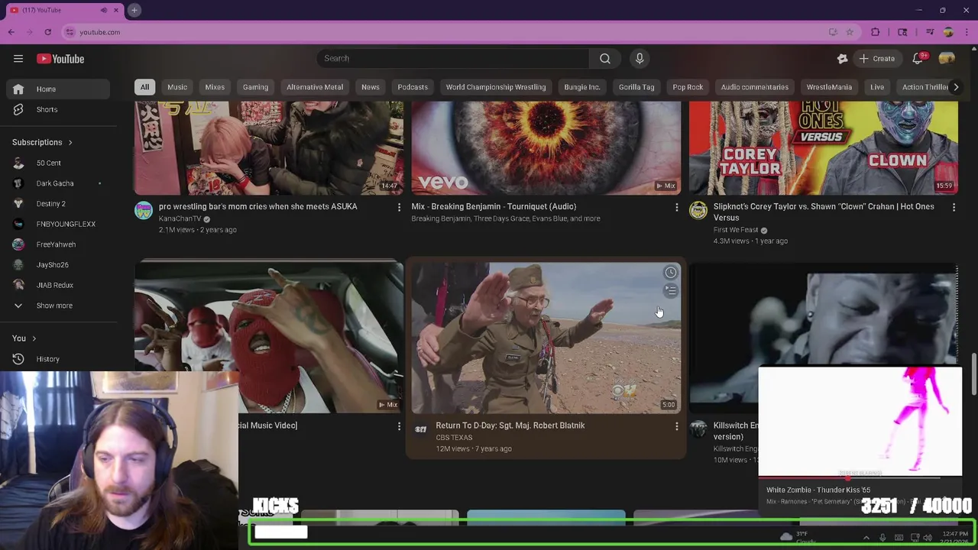978x550 pixels.
Task: Open the JIAB Redux subscription
Action: point(58,285)
